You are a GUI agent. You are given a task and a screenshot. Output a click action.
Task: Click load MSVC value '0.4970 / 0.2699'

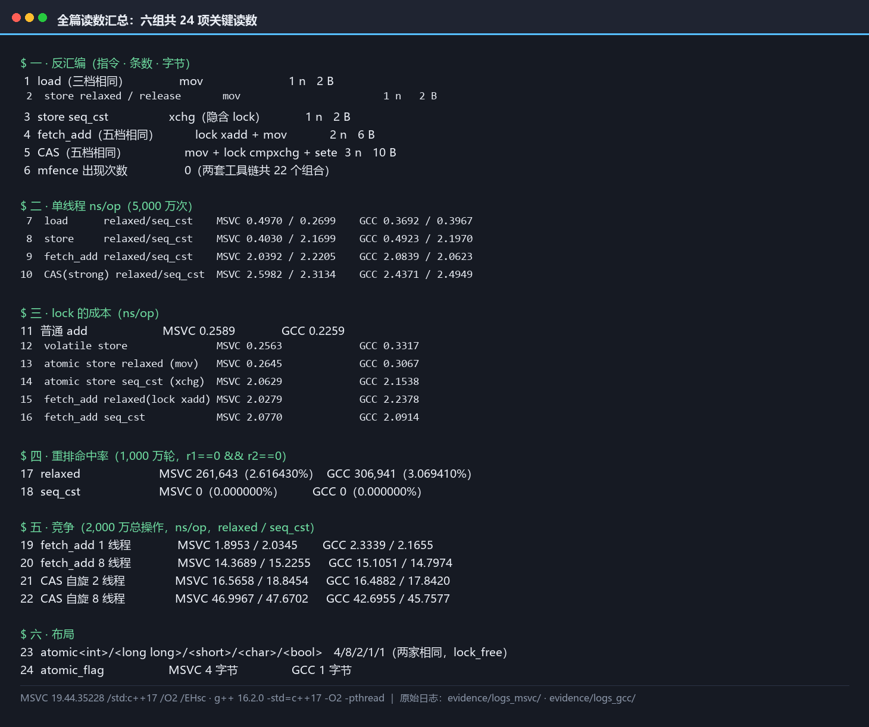tap(291, 221)
